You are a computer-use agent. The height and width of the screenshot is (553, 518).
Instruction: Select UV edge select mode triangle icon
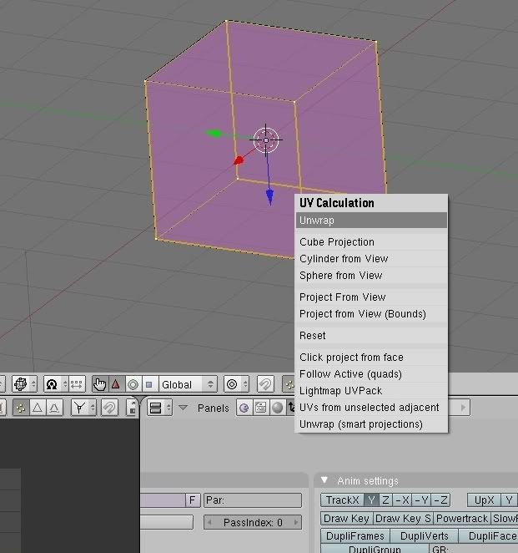tap(38, 408)
